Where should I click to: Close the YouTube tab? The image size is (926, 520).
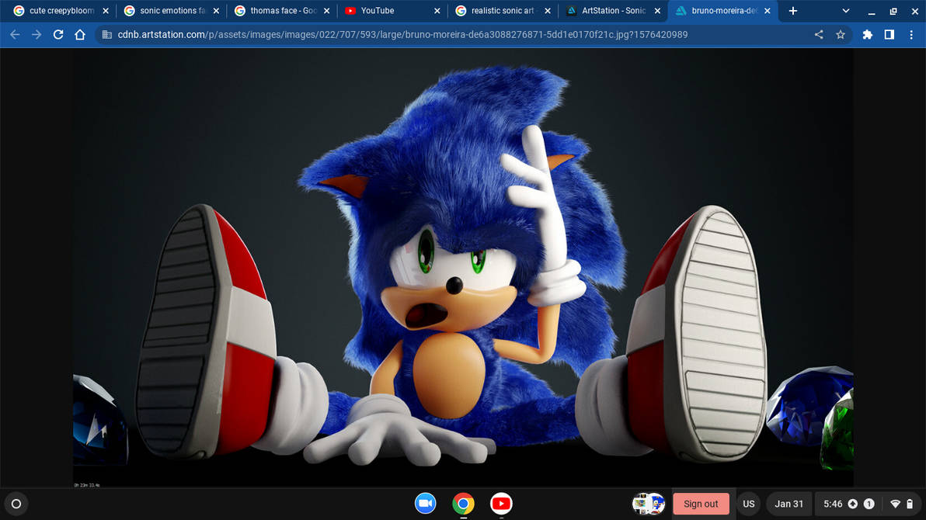(x=437, y=11)
